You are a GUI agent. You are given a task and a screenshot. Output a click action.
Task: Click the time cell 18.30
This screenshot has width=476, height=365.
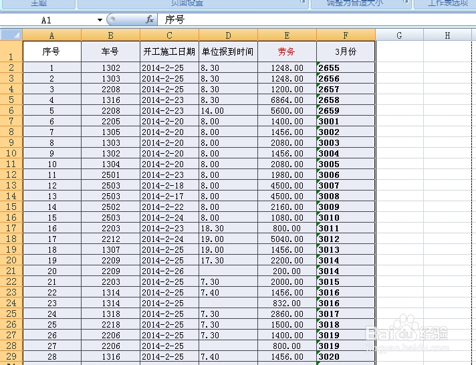tap(228, 228)
